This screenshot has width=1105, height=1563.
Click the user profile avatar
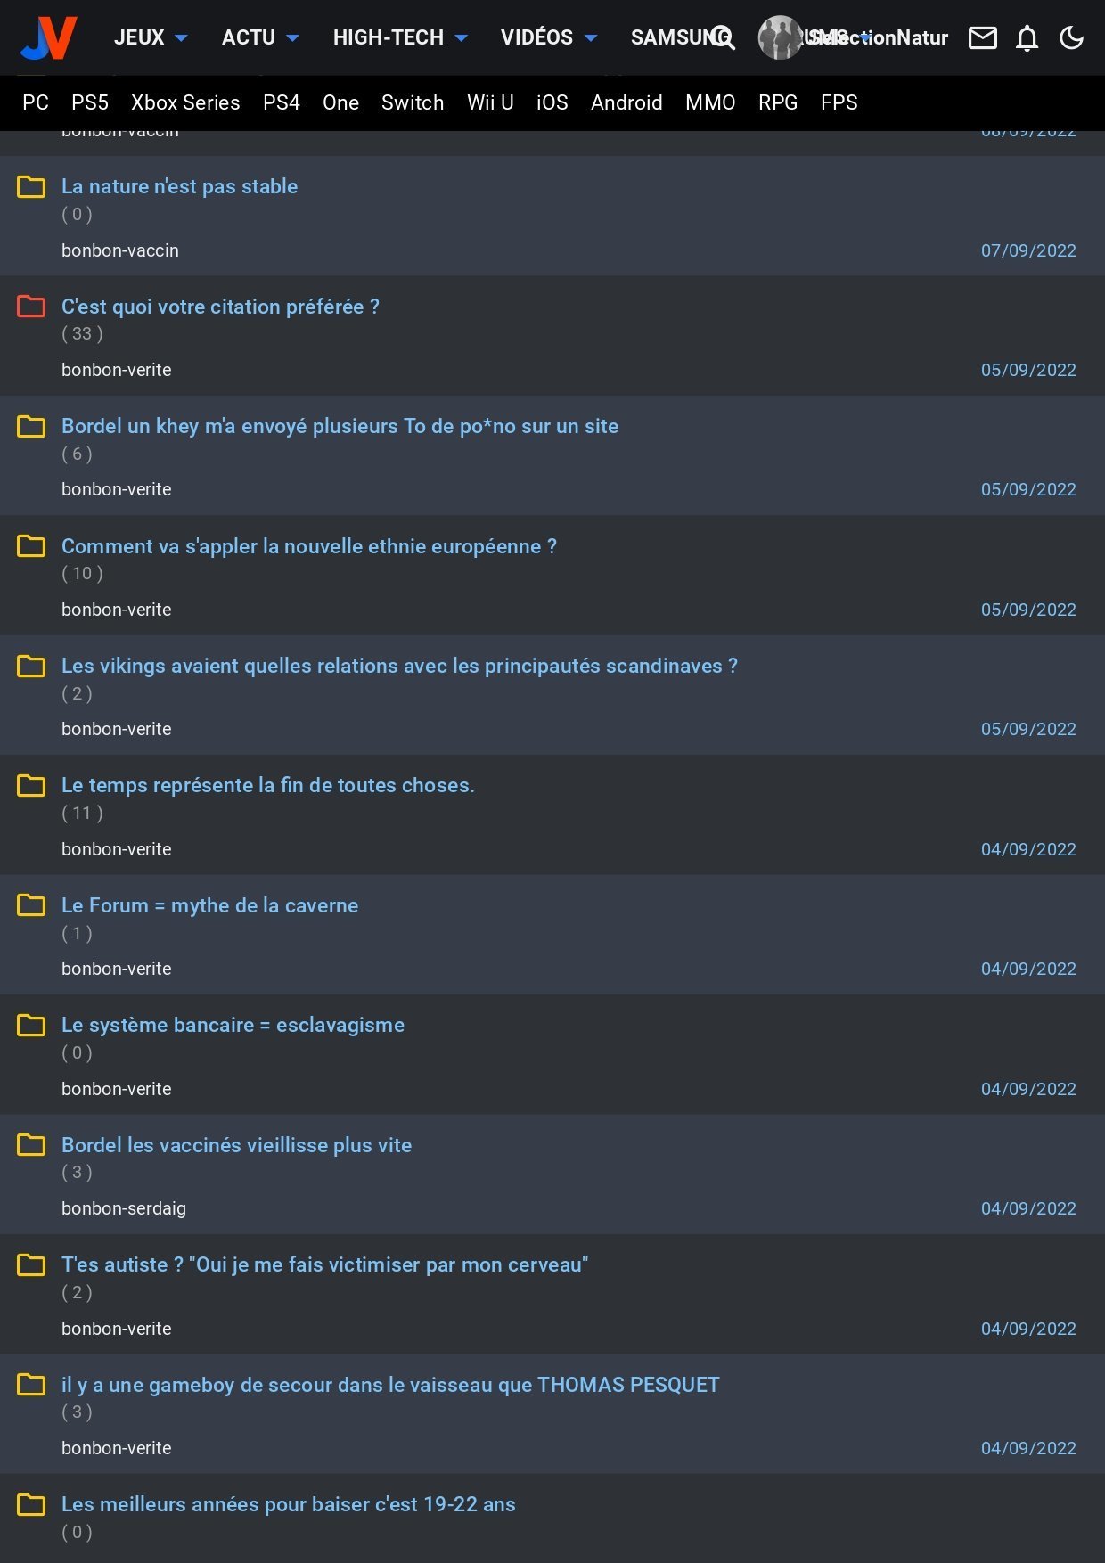click(x=780, y=37)
